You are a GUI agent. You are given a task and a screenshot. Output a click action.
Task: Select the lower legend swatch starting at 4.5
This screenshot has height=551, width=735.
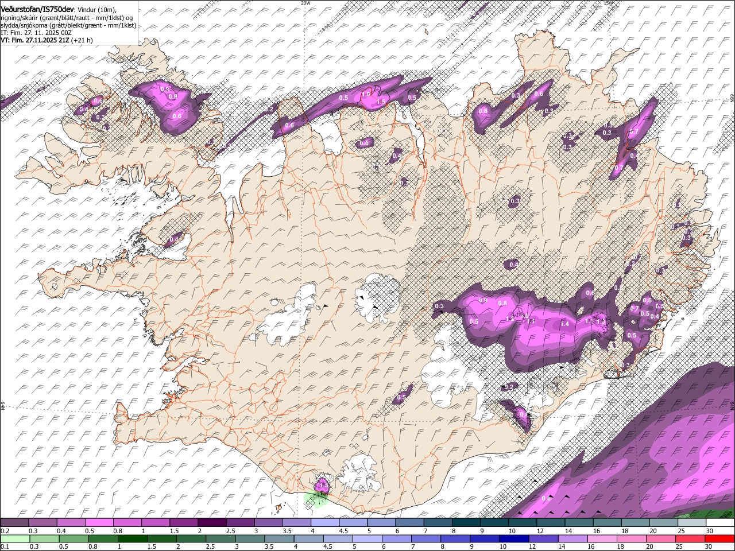pos(338,538)
